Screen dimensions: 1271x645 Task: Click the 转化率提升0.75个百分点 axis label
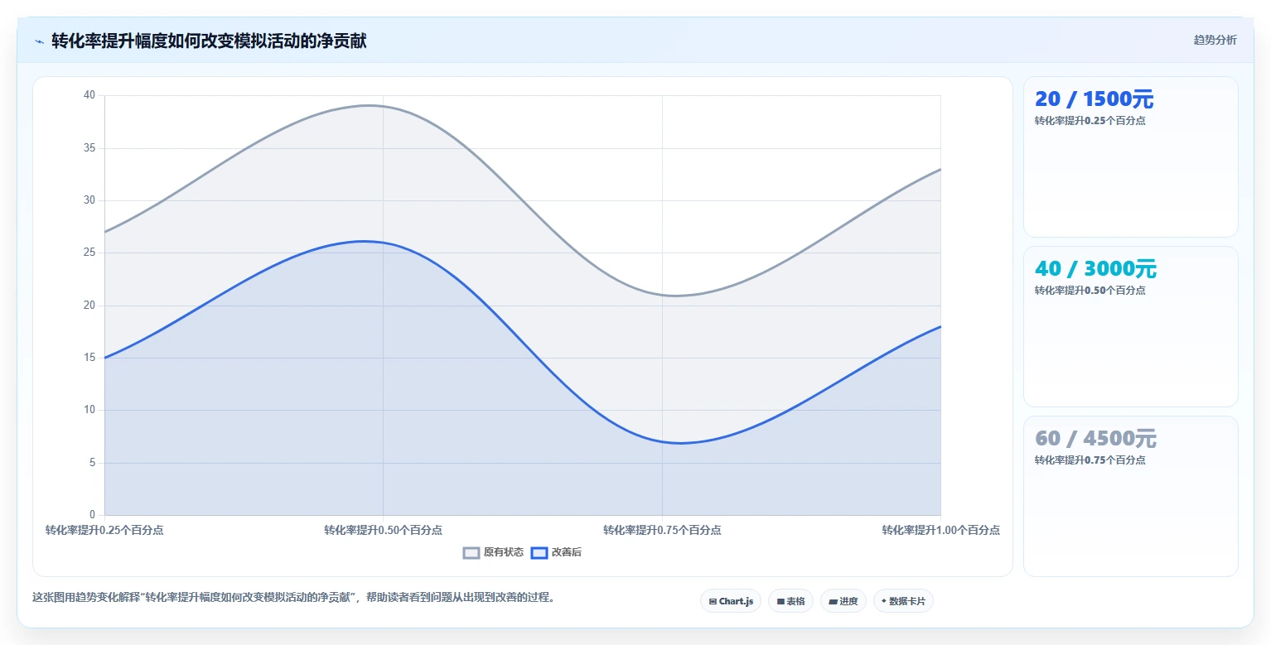click(662, 530)
